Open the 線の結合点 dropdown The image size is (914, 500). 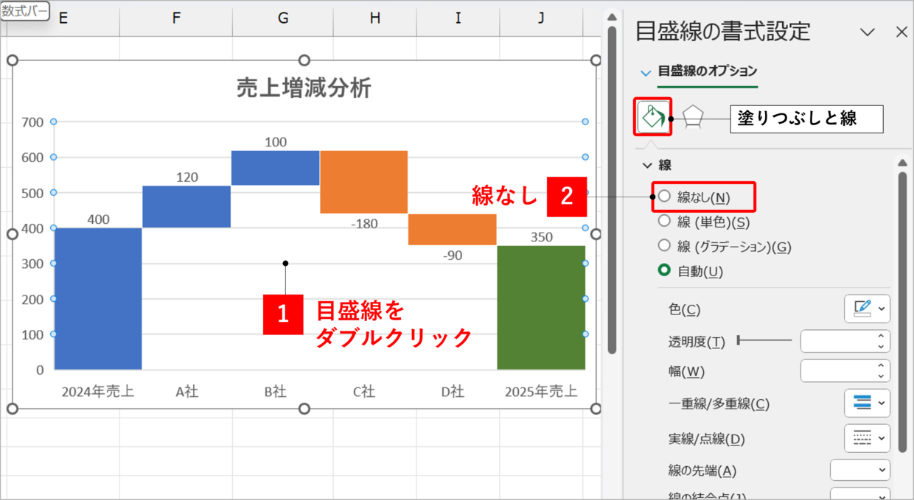click(x=859, y=496)
